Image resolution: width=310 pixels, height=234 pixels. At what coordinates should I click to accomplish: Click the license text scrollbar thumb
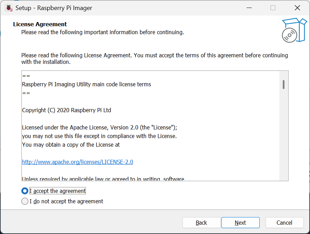(x=283, y=85)
